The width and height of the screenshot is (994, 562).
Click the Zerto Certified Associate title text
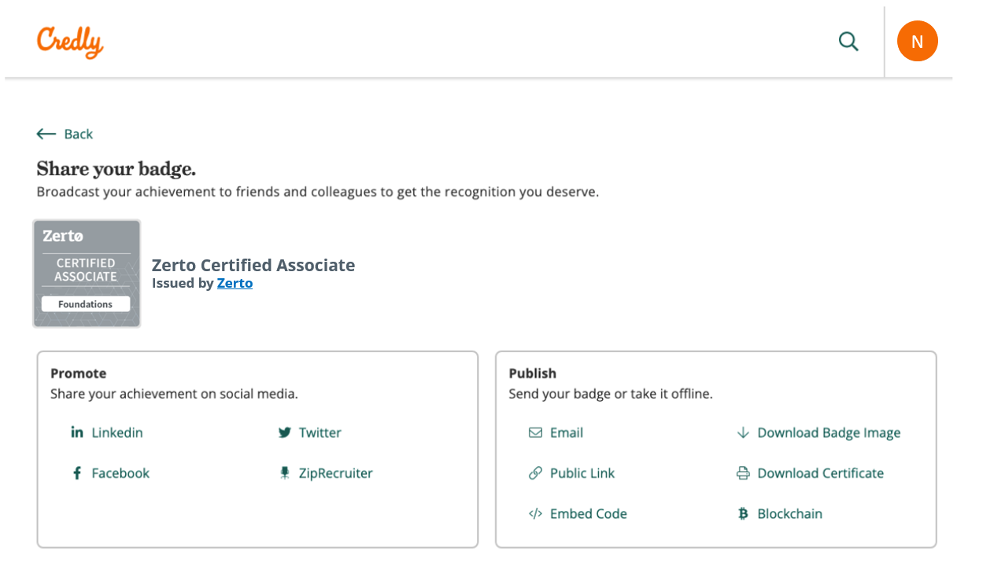click(253, 265)
